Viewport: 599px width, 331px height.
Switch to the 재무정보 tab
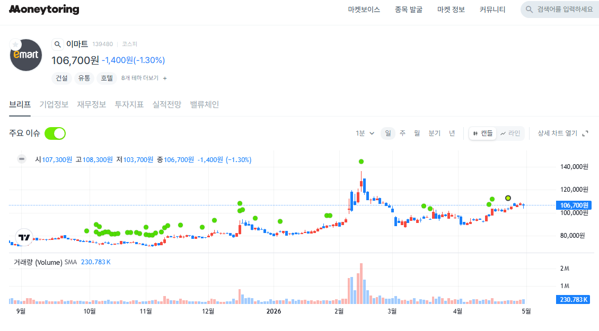pos(91,105)
